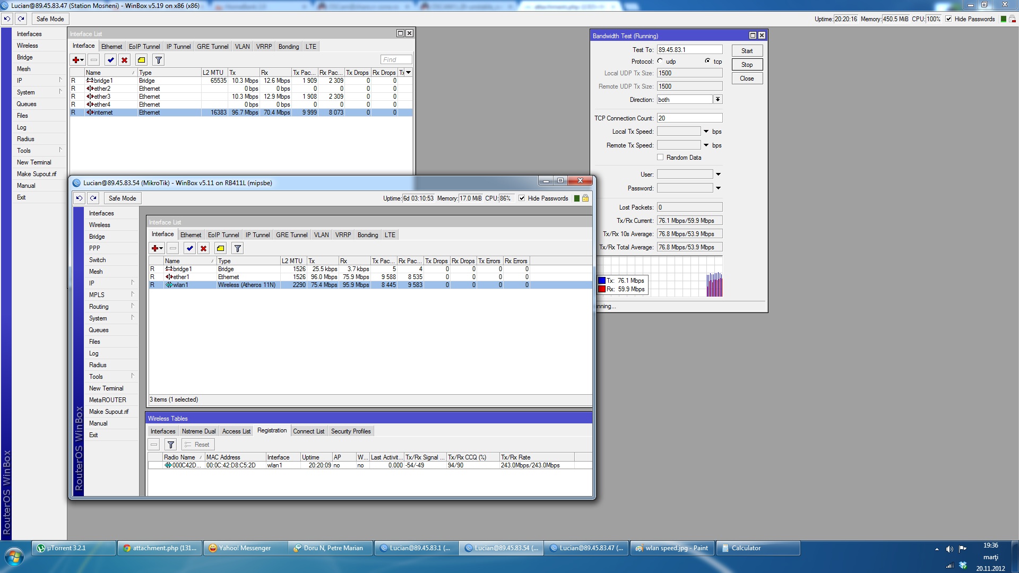The height and width of the screenshot is (573, 1019).
Task: Switch to the VLAN tab in the front Interface List
Action: [321, 235]
